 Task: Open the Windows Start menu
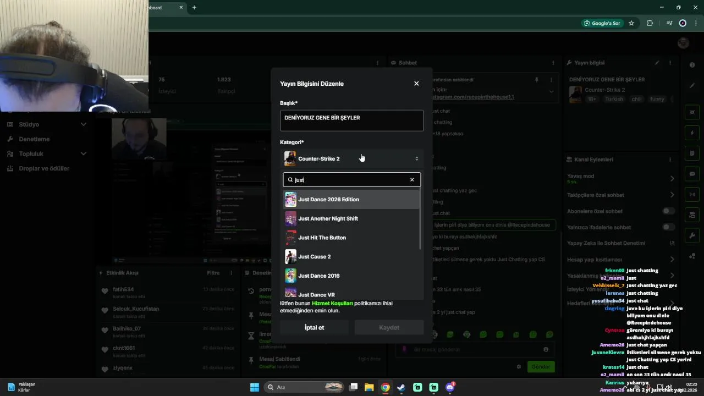[255, 387]
